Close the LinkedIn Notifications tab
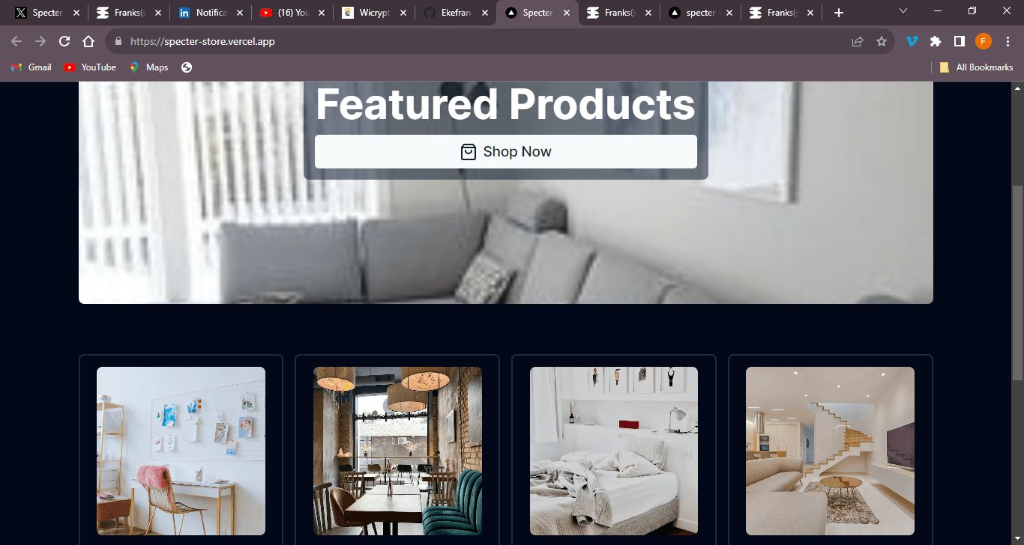Image resolution: width=1024 pixels, height=545 pixels. point(239,13)
